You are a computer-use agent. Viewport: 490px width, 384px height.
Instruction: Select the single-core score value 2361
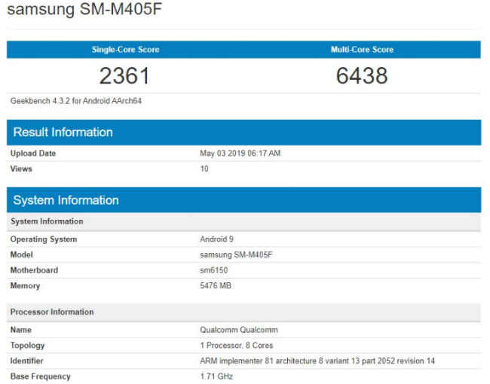pyautogui.click(x=124, y=75)
